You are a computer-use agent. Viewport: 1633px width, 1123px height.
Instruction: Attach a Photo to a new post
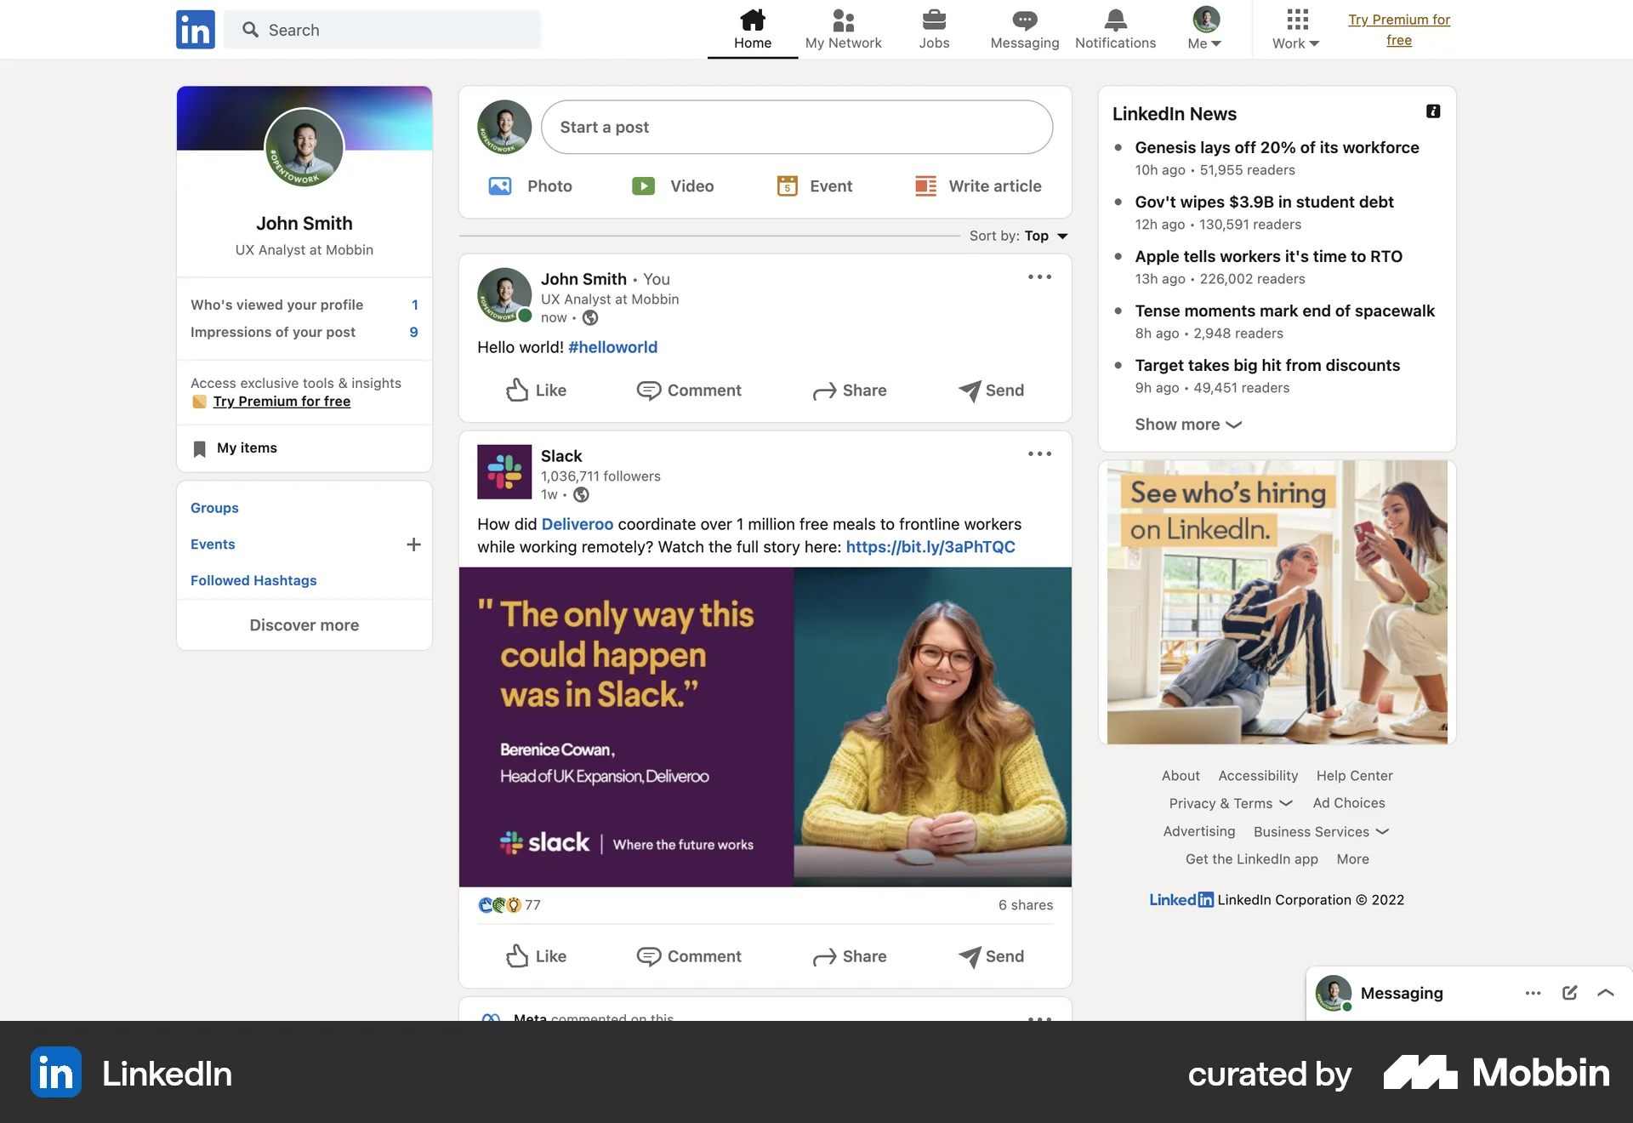[x=531, y=185]
